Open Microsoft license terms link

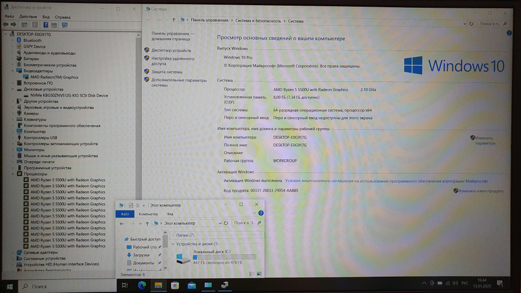[387, 181]
